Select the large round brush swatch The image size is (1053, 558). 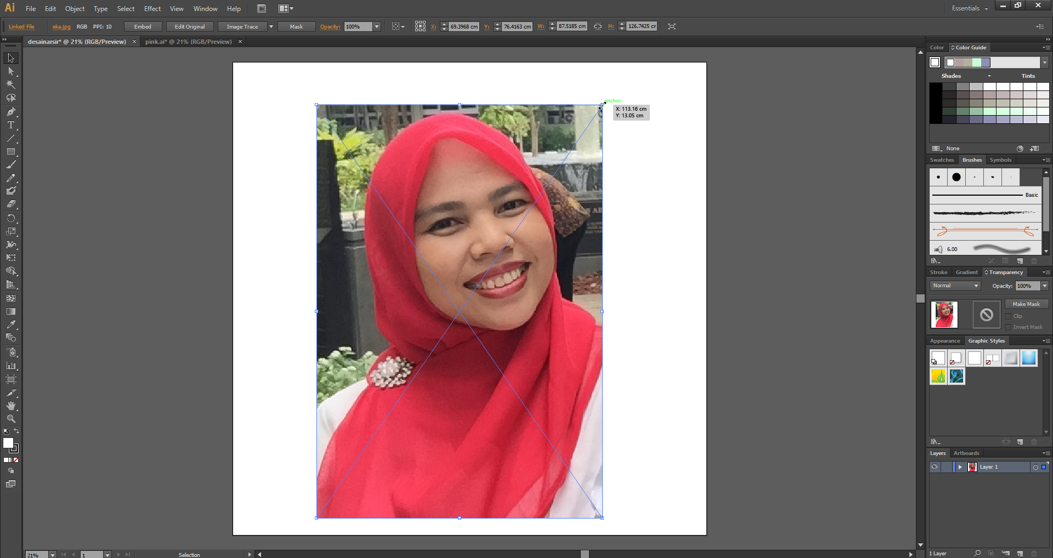coord(956,177)
